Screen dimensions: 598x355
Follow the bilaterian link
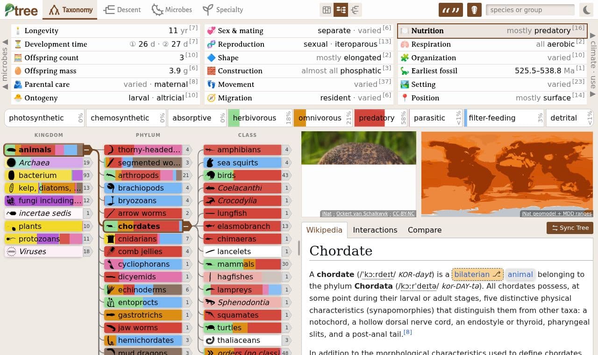pos(477,275)
